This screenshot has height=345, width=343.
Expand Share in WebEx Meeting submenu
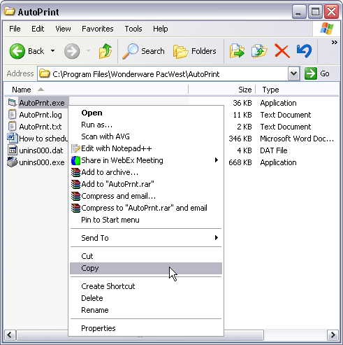pos(146,160)
